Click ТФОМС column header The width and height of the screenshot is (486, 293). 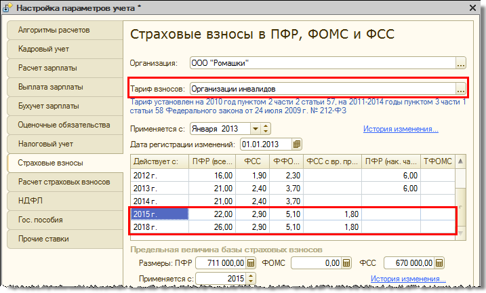pyautogui.click(x=438, y=161)
